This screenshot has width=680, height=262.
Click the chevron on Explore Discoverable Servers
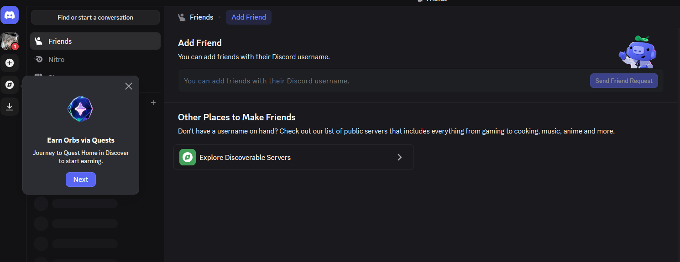coord(400,157)
